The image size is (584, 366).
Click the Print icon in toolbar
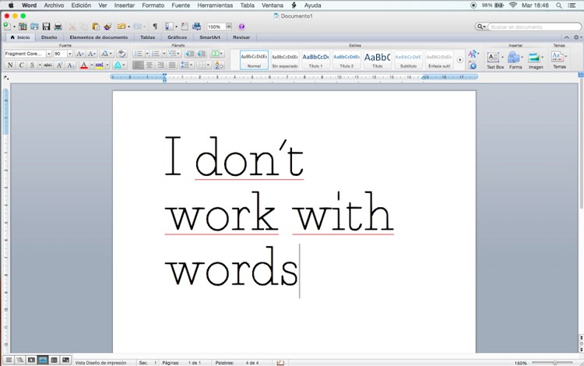[x=58, y=26]
